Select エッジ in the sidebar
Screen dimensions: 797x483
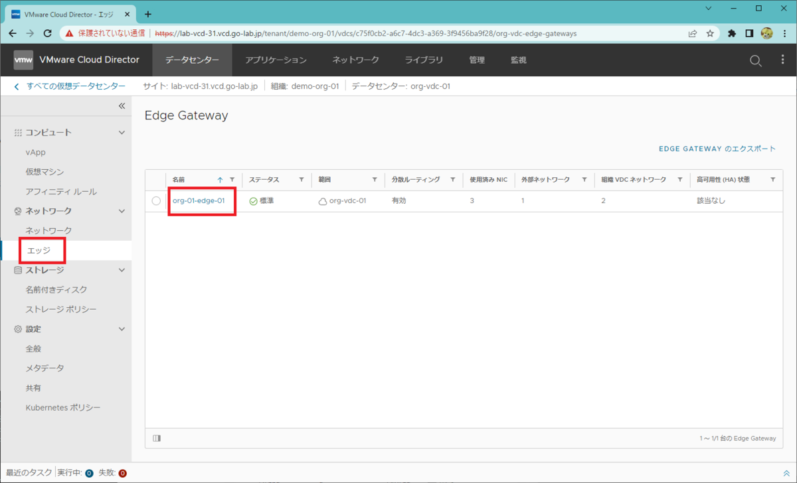pyautogui.click(x=39, y=250)
